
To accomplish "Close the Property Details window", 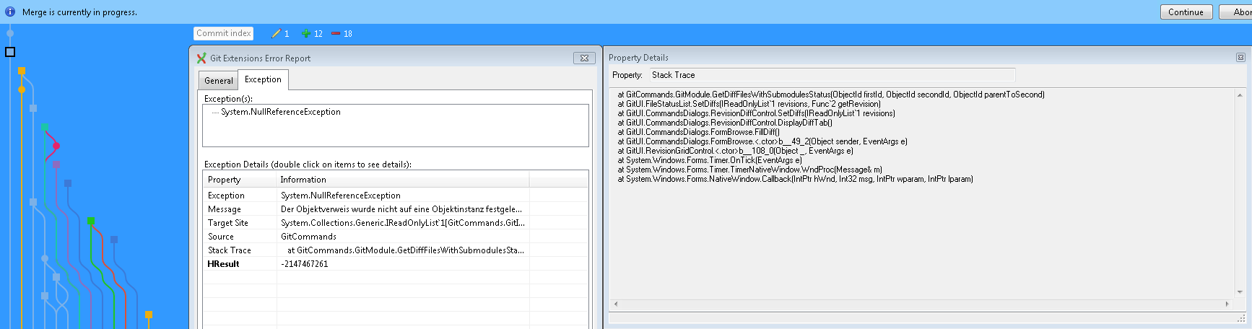I will 1240,58.
